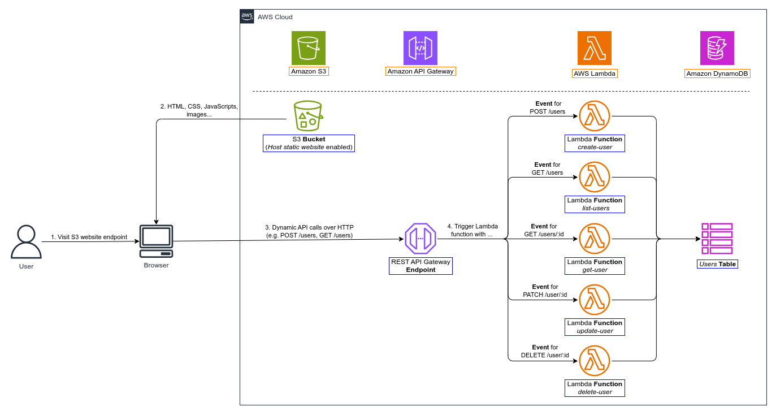Click 'Event for PATCH /user/:id' text
This screenshot has height=415, width=776.
545,291
